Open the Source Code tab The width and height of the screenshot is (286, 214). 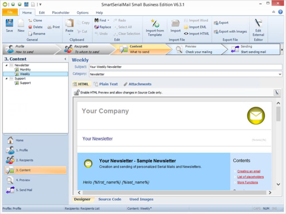click(110, 199)
